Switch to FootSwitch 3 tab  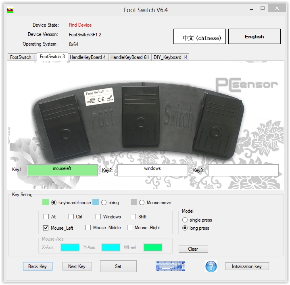(x=52, y=57)
